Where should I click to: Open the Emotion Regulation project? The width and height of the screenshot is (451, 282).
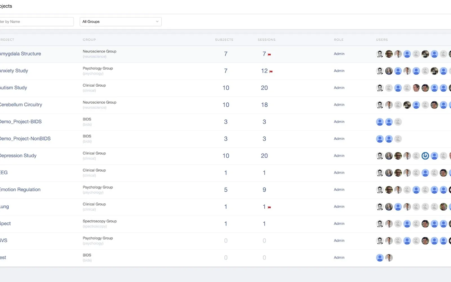pos(20,190)
